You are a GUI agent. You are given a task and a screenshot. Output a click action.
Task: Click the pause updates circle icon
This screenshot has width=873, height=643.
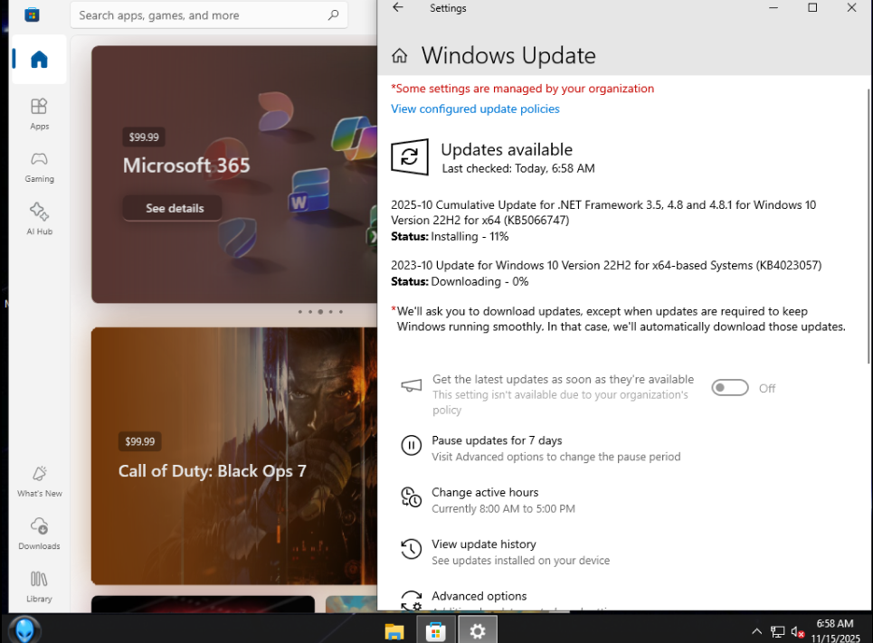(412, 445)
